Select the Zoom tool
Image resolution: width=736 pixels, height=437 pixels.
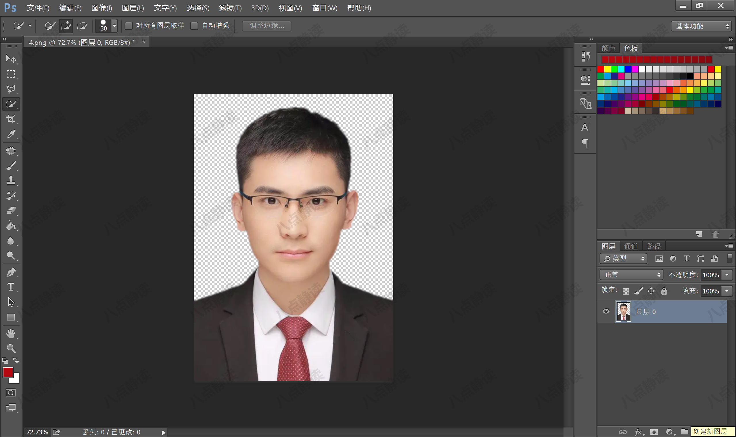point(11,349)
